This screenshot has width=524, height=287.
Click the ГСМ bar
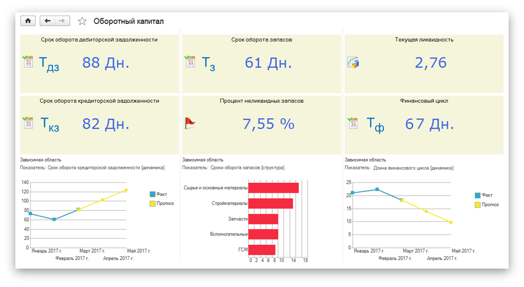click(x=262, y=250)
